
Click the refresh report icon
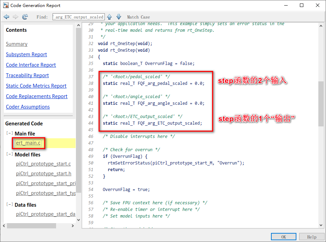pyautogui.click(x=25, y=17)
